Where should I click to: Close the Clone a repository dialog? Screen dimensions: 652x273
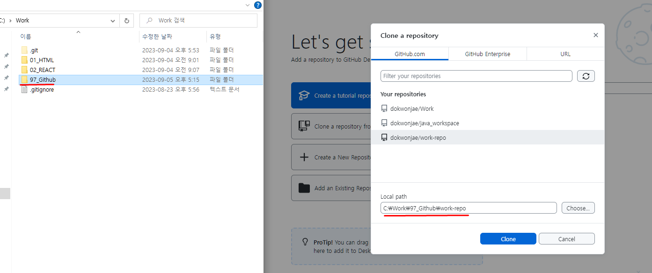pos(596,35)
